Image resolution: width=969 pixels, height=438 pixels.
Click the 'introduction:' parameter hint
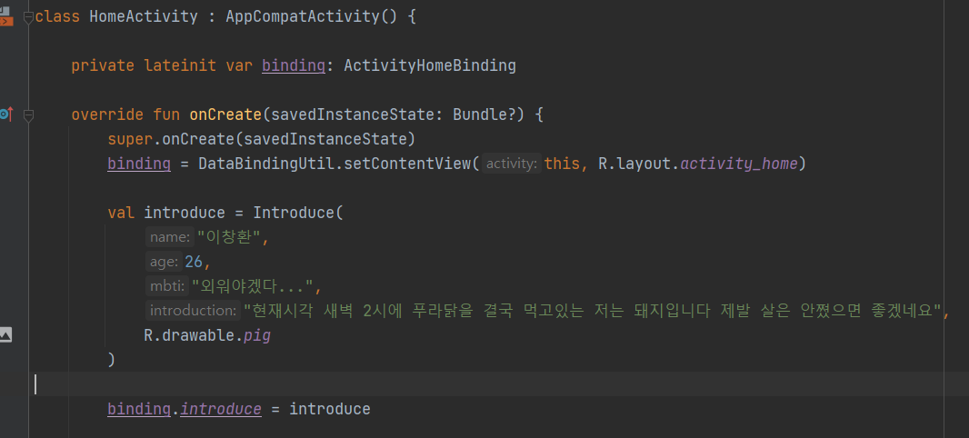coord(194,310)
